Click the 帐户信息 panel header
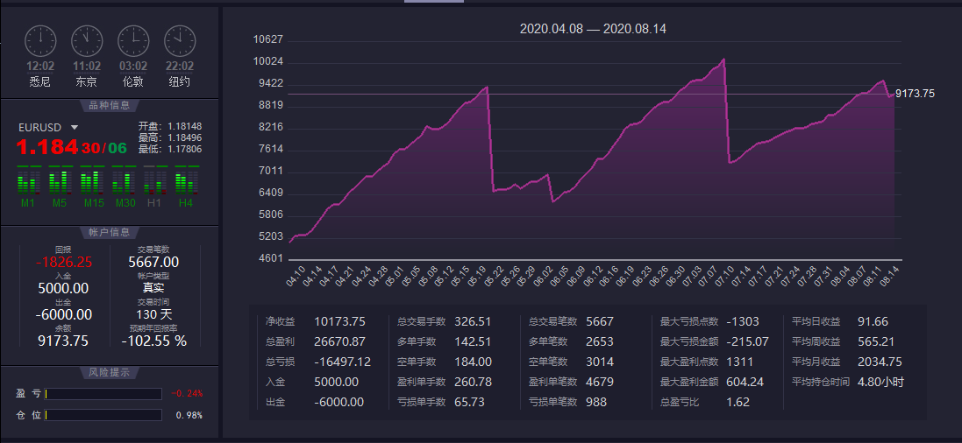 (x=110, y=232)
